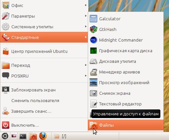Click the Disk Utility drive icon
The height and width of the screenshot is (140, 169).
click(x=93, y=62)
